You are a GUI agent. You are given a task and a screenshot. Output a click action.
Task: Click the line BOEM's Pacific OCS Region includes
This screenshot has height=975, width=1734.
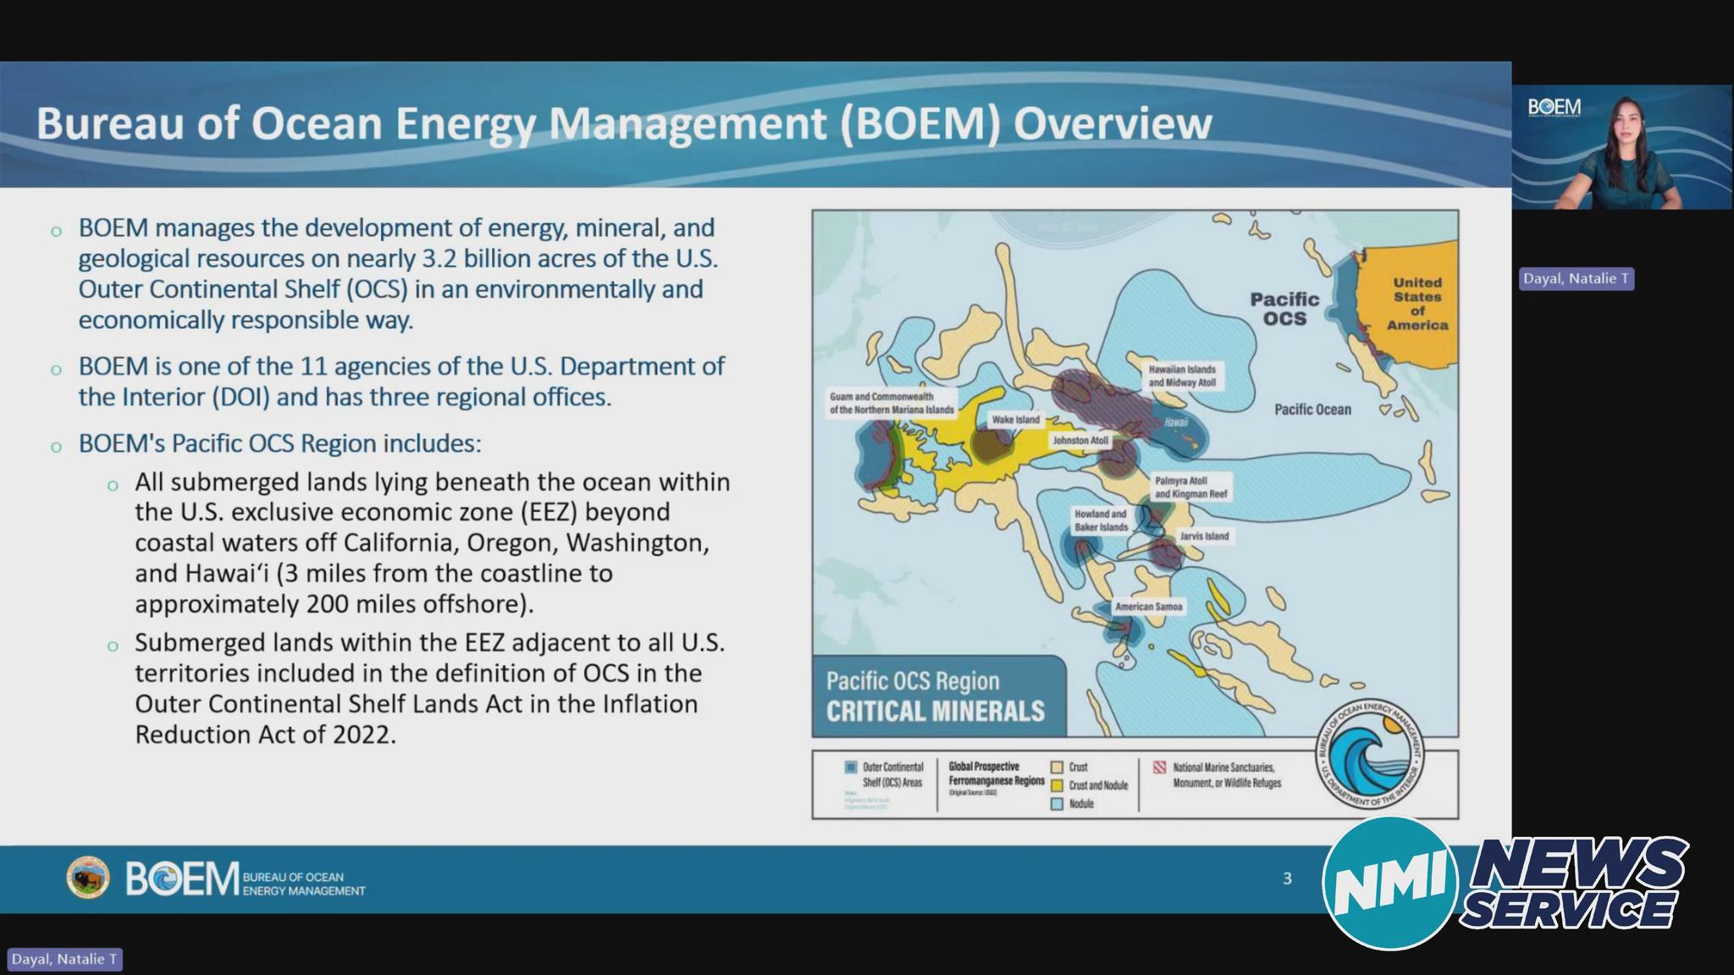279,443
